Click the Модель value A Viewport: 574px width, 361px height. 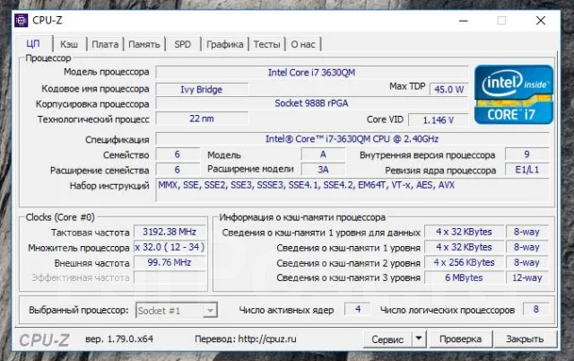pos(323,154)
